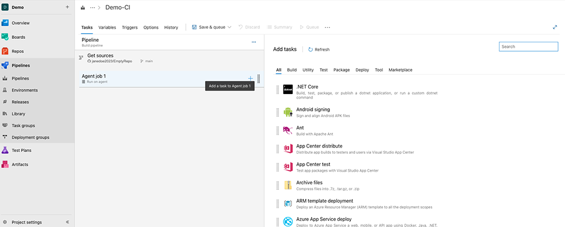565x227 pixels.
Task: Click the full screen expand icon
Action: [555, 27]
